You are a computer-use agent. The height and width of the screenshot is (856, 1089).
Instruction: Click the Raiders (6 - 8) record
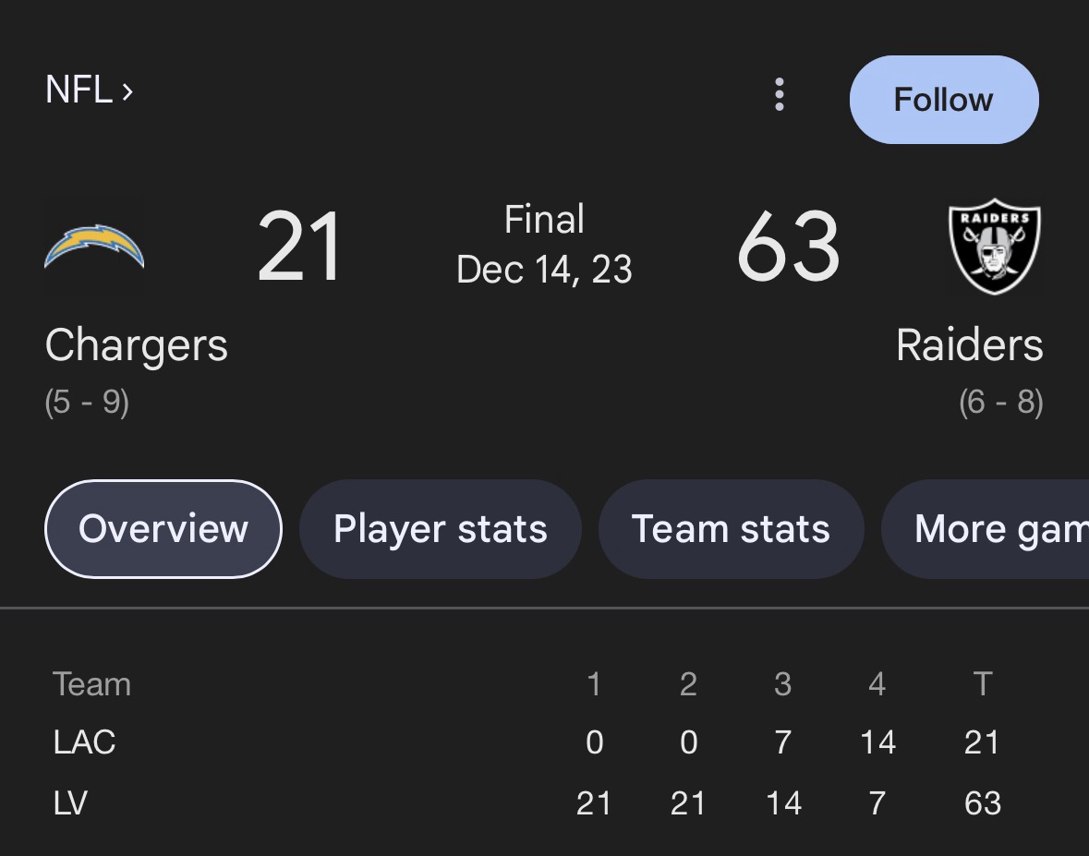pyautogui.click(x=1000, y=403)
